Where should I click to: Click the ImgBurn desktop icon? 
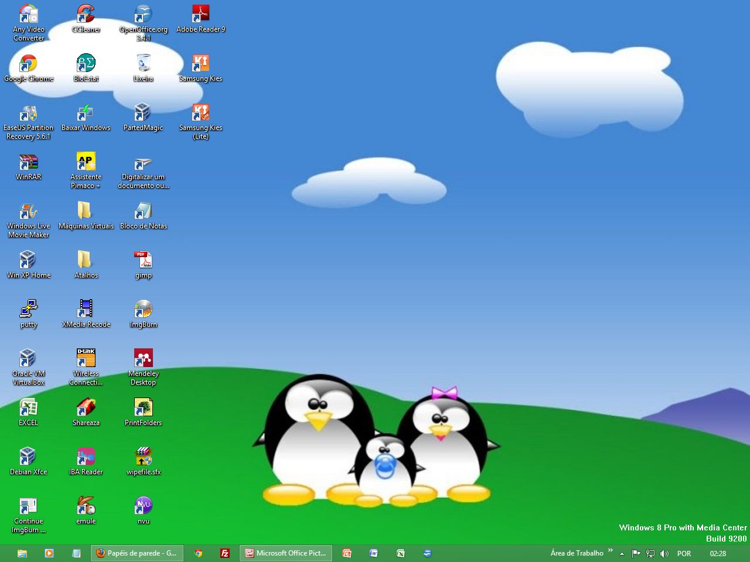point(143,309)
